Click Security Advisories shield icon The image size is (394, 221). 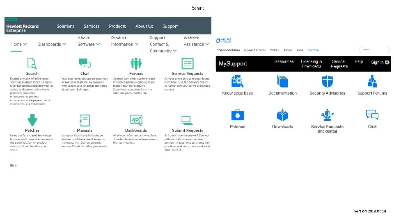(x=327, y=81)
